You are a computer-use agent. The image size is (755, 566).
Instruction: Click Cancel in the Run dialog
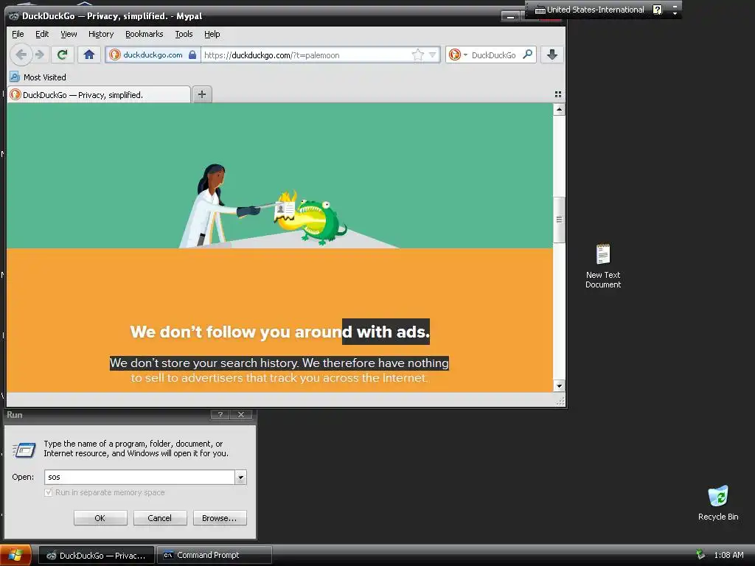click(160, 518)
